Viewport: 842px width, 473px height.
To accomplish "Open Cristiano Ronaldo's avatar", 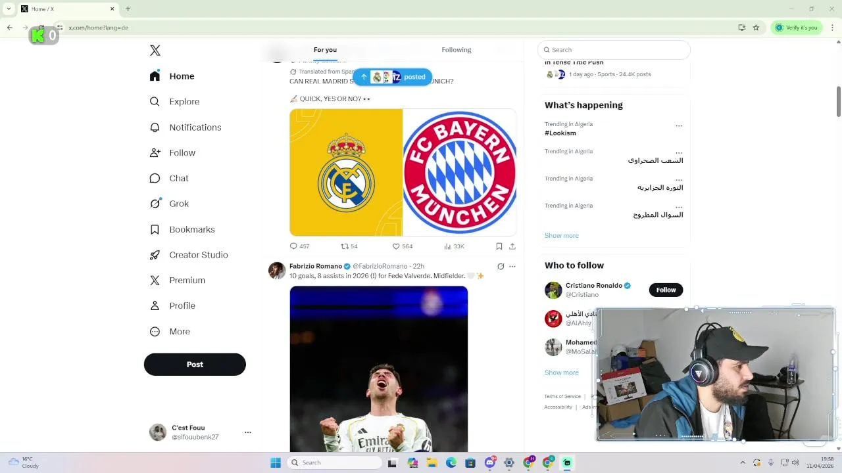I will coord(553,290).
